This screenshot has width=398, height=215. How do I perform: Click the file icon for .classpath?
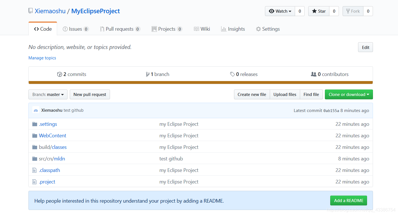pyautogui.click(x=34, y=170)
